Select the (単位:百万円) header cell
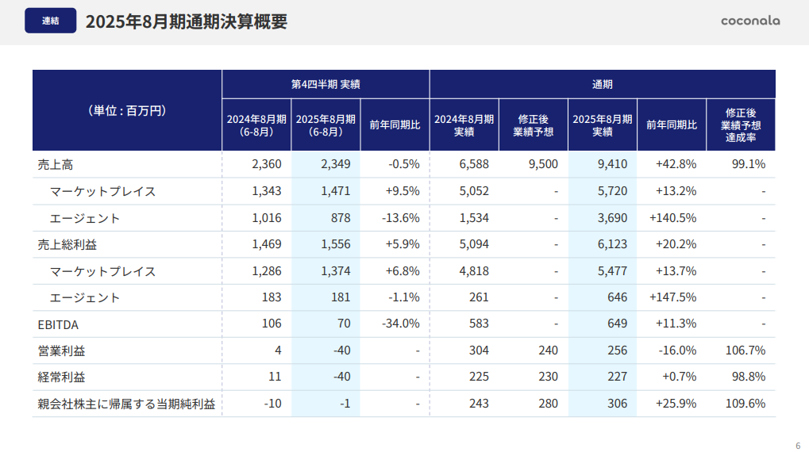Viewport: 809px width, 452px height. (127, 110)
